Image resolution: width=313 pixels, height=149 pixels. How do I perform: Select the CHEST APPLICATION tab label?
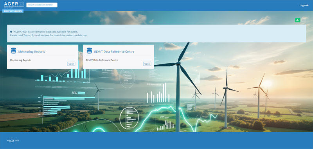(x=13, y=11)
